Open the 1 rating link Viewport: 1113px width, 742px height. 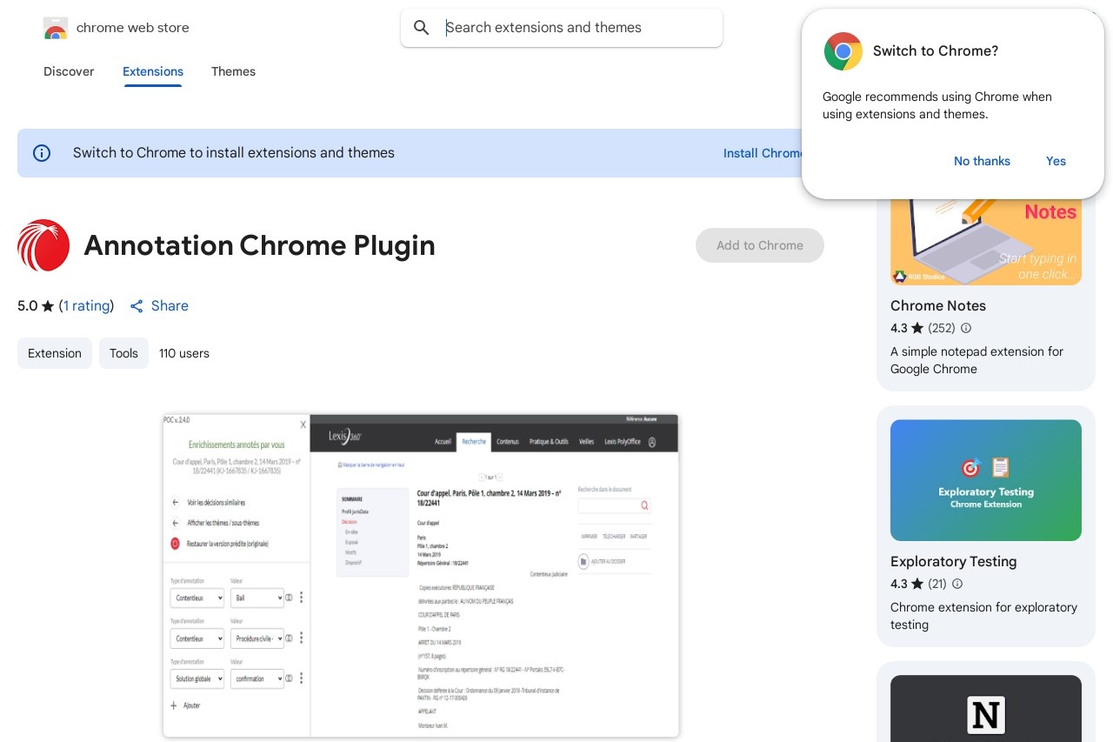pos(86,306)
